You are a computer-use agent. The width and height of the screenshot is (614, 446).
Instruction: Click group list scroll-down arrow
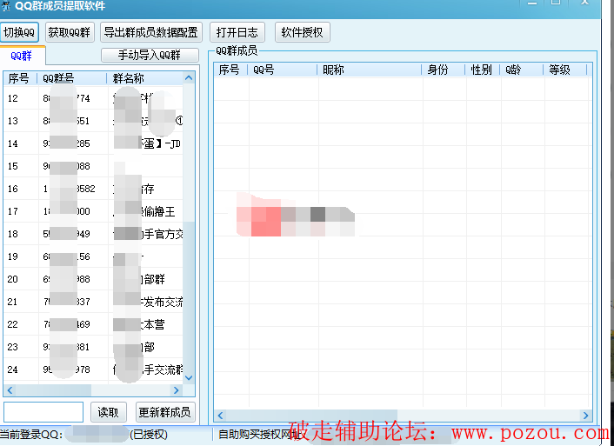189,378
